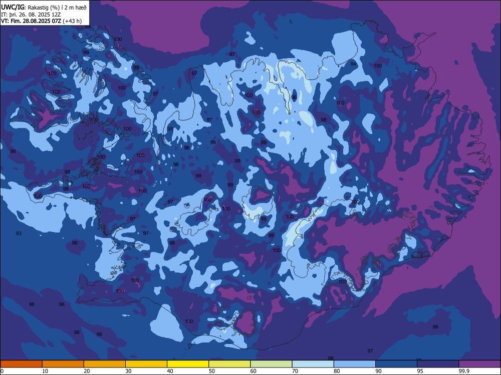
Task: Pick the dark navy 95–99.9 legend swatch
Action: (438, 364)
